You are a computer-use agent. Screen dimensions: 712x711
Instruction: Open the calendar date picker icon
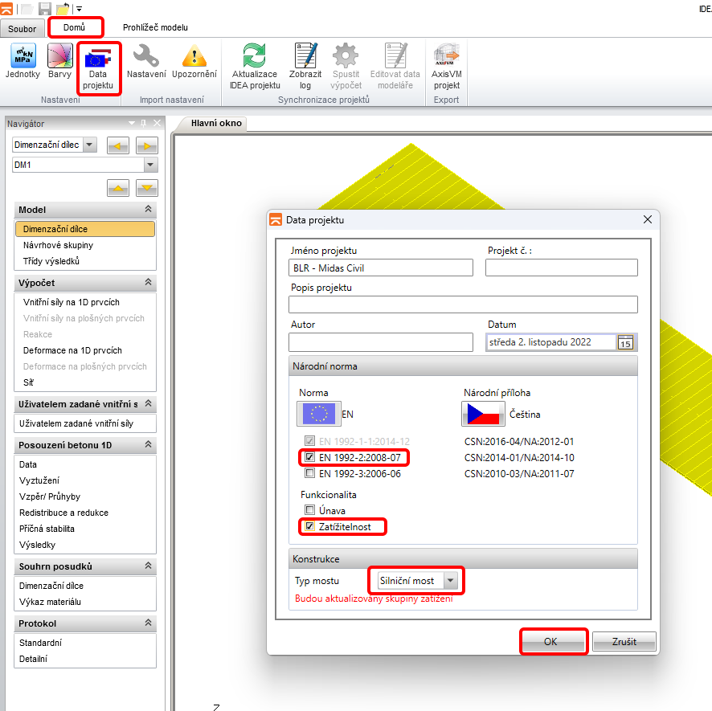click(625, 342)
